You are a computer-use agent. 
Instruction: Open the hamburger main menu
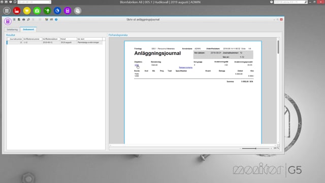[7, 11]
